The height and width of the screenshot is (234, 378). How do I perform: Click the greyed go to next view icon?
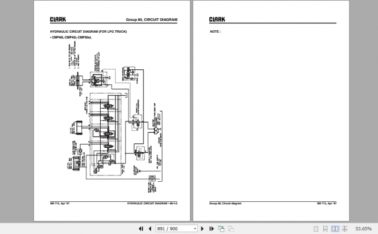pyautogui.click(x=231, y=228)
